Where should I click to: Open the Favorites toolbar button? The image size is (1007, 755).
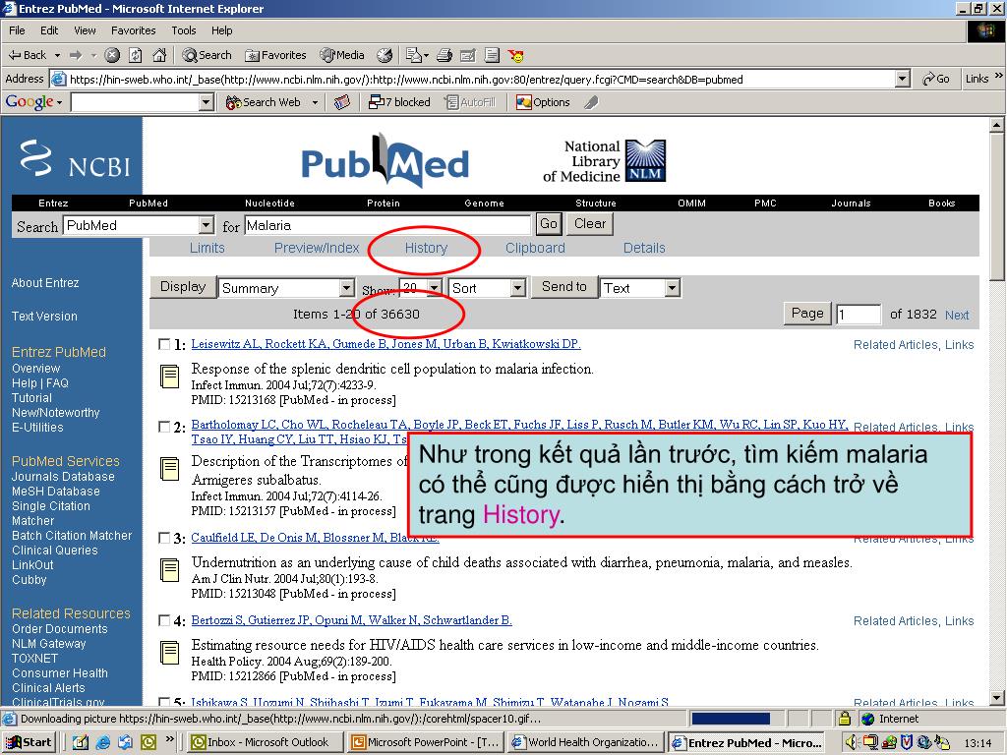pyautogui.click(x=275, y=55)
